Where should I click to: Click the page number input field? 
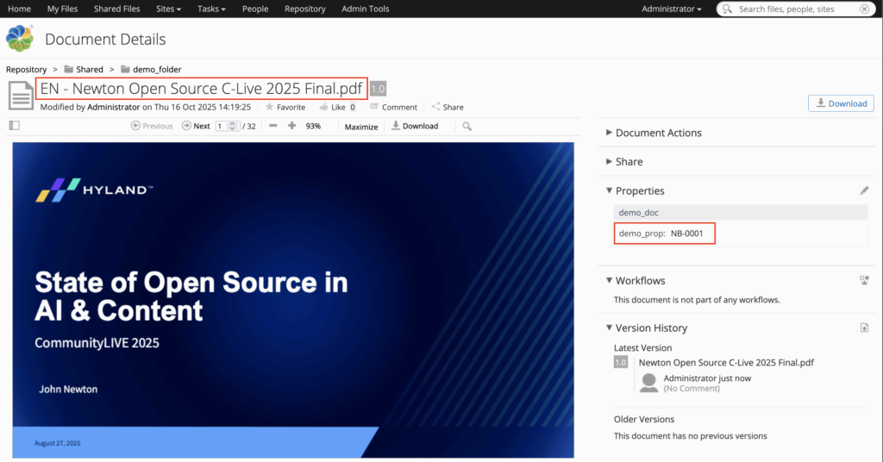tap(222, 126)
